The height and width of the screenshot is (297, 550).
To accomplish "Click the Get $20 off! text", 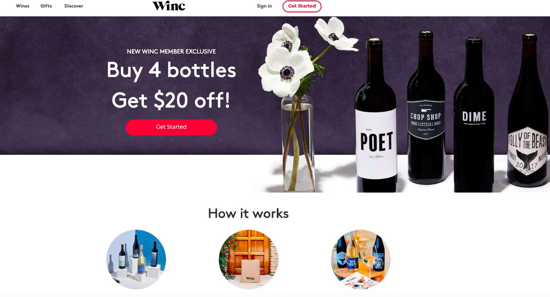I will (171, 100).
